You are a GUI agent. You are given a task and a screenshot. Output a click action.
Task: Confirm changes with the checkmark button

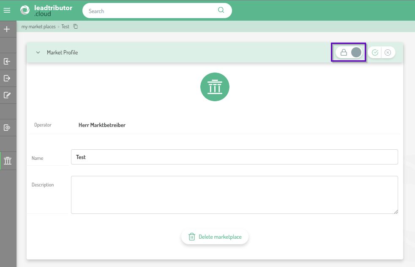click(x=375, y=53)
